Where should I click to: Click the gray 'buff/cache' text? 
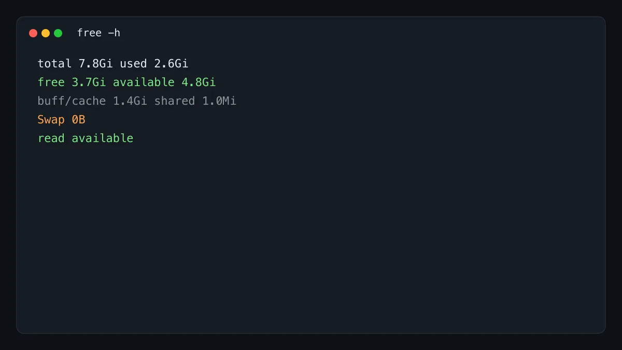(72, 101)
